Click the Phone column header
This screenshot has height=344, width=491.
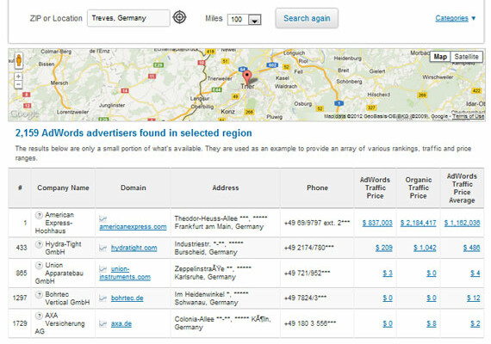coord(318,187)
